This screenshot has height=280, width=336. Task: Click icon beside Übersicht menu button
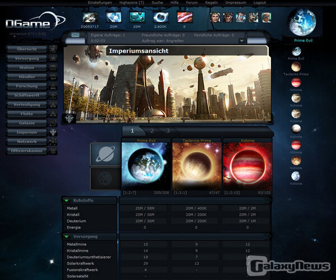point(53,49)
